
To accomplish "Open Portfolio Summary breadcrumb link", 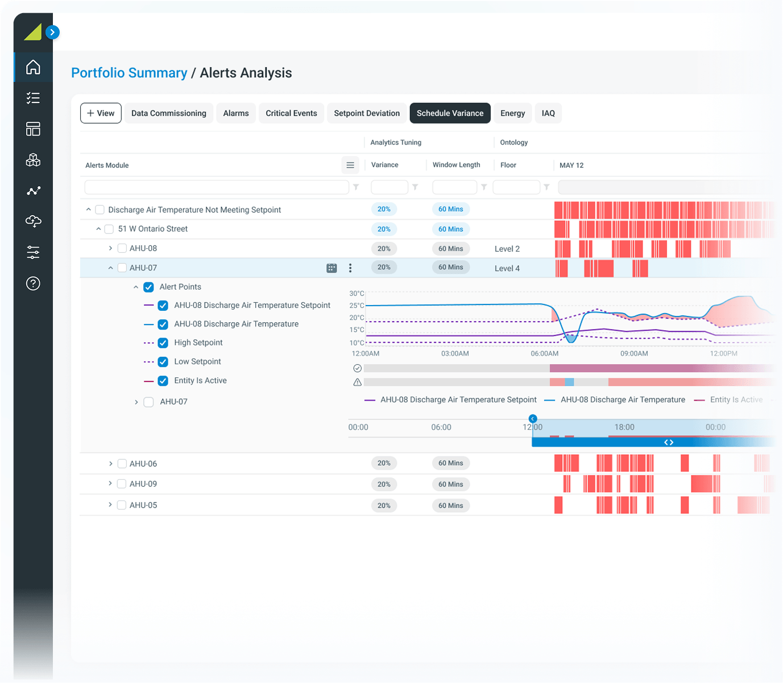I will pos(129,73).
